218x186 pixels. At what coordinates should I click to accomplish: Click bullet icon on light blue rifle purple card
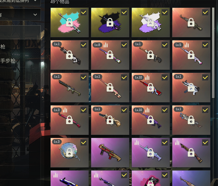(x=137, y=143)
